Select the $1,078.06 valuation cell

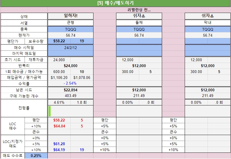click(82, 78)
